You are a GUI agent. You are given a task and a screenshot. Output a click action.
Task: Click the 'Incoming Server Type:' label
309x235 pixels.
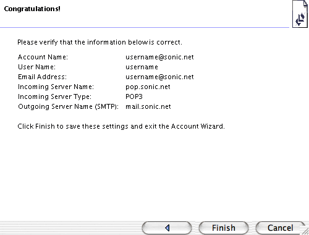tap(54, 96)
